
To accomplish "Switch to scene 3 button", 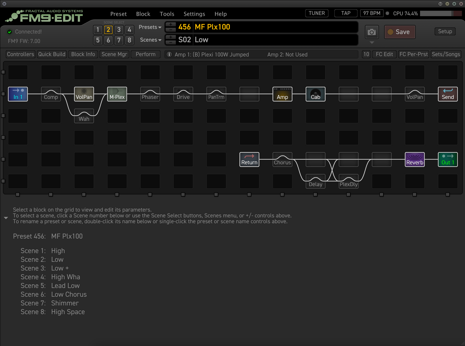I will (x=119, y=30).
